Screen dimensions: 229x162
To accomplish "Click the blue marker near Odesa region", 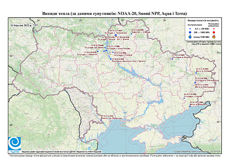I will (101, 120).
